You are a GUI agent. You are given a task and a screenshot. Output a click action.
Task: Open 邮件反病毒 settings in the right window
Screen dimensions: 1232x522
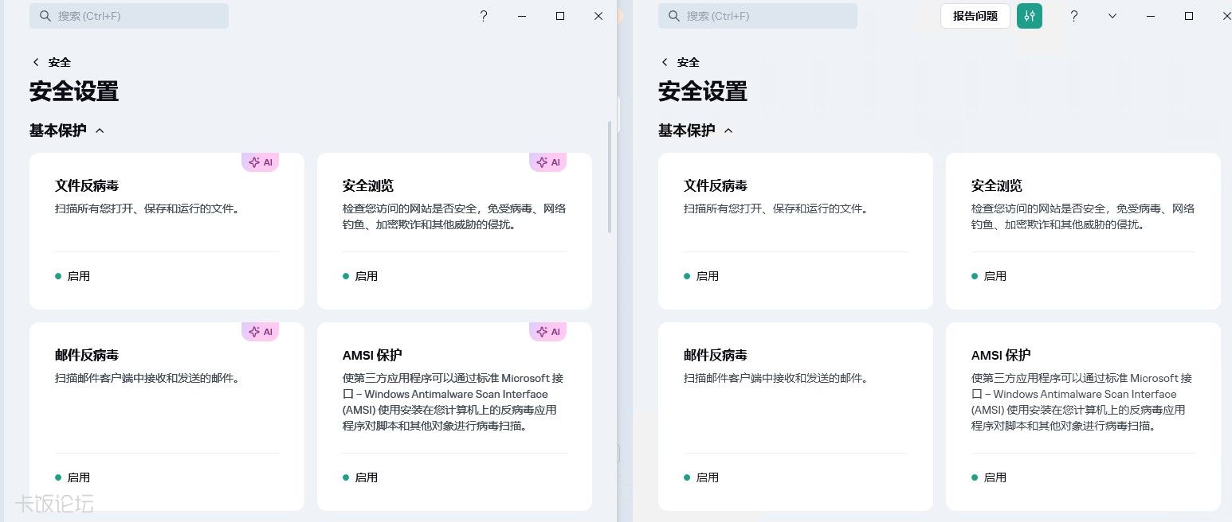[795, 416]
